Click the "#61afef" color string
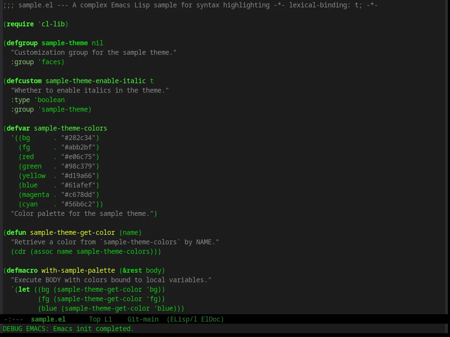This screenshot has height=337, width=450. point(78,185)
